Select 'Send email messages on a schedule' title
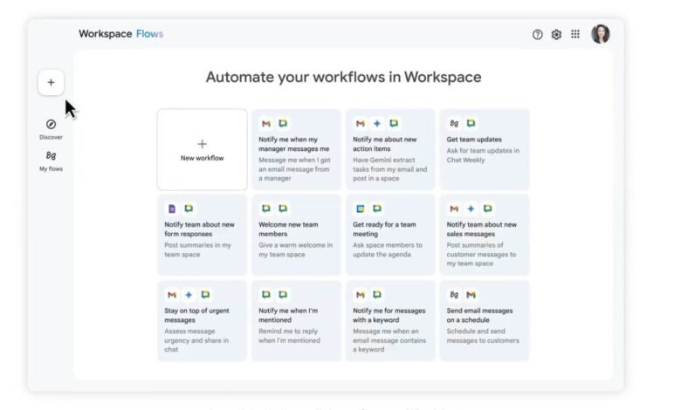The width and height of the screenshot is (681, 410). tap(480, 316)
